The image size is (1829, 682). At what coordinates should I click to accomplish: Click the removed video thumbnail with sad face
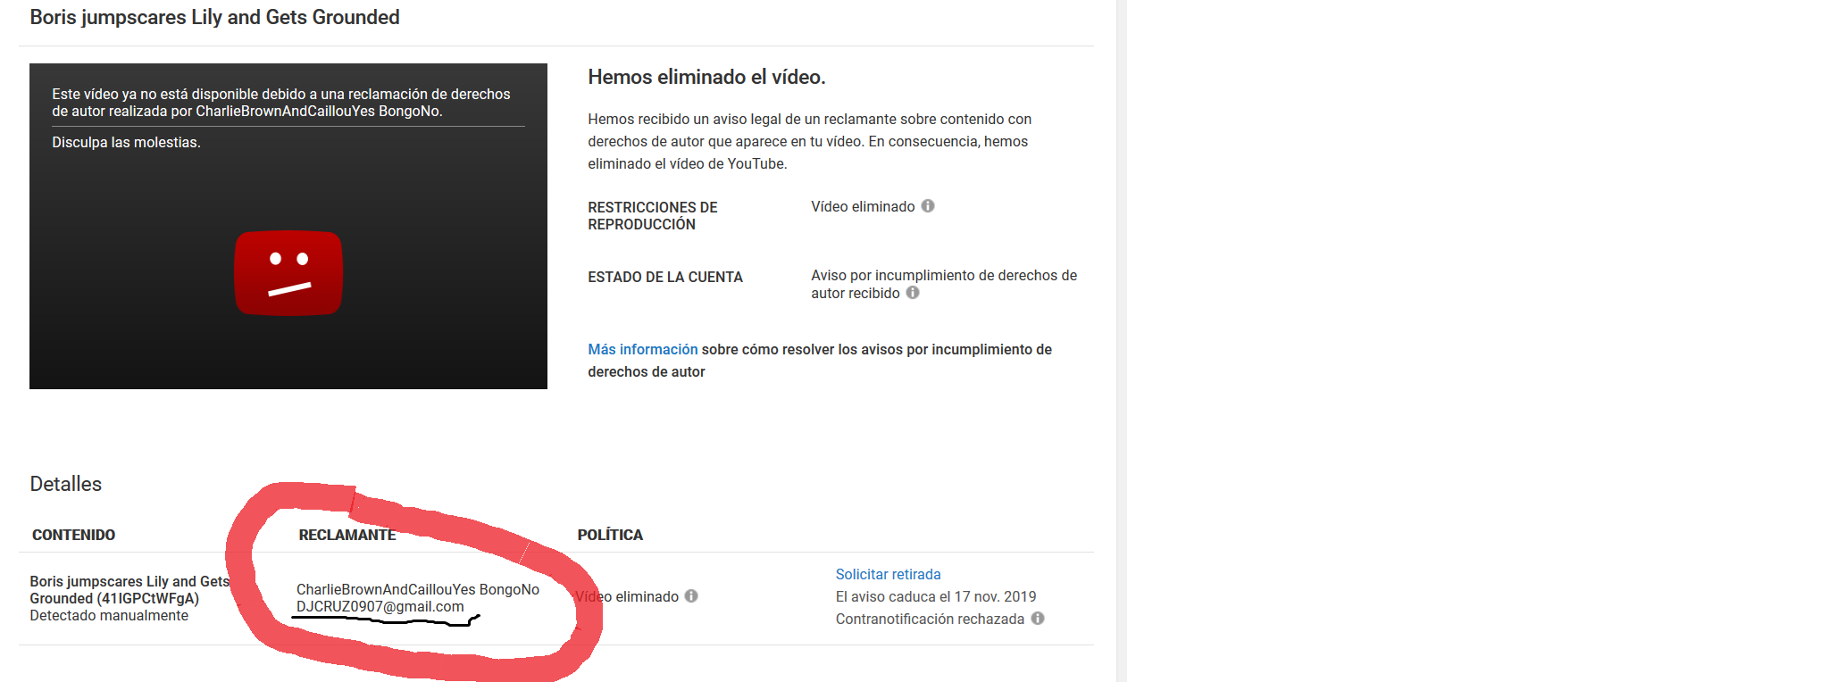pyautogui.click(x=288, y=226)
